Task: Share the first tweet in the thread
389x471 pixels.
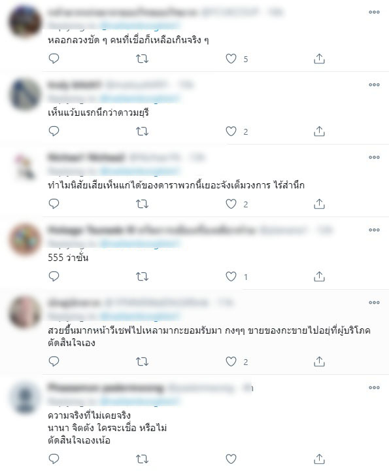Action: [319, 59]
